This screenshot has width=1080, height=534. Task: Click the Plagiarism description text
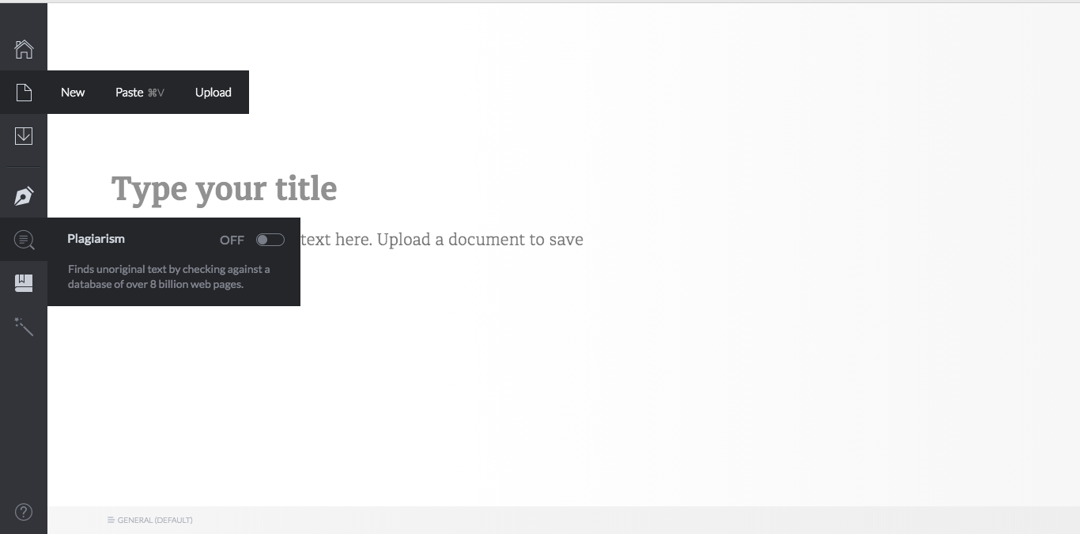point(169,277)
